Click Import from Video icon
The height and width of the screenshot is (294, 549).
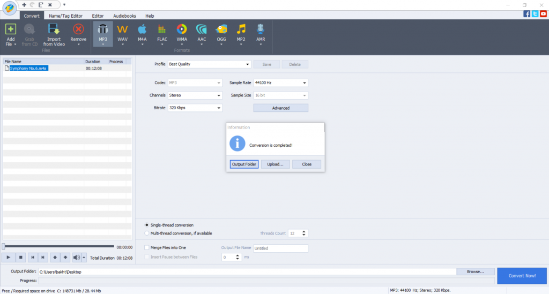pyautogui.click(x=54, y=29)
